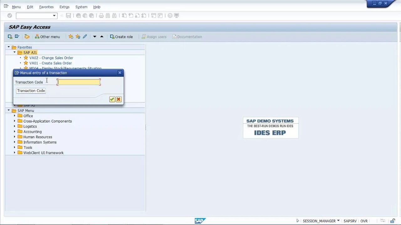The width and height of the screenshot is (401, 225).
Task: Move favorite up with black arrow
Action: click(x=102, y=37)
